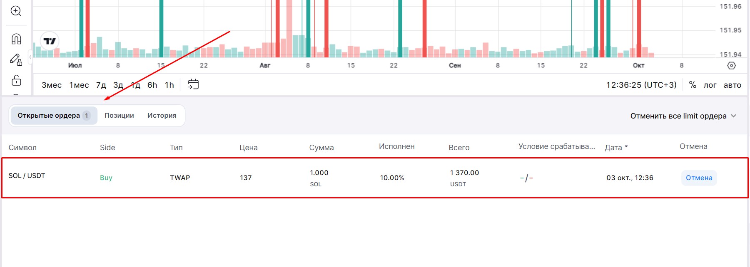Select the 7д time range
Viewport: 750px width, 267px height.
101,85
